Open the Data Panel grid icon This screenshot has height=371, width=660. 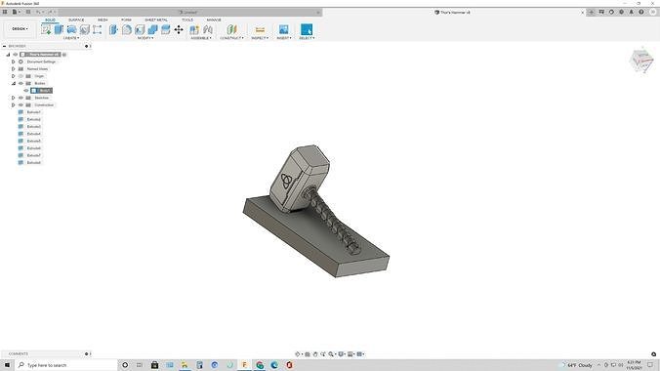tap(5, 13)
